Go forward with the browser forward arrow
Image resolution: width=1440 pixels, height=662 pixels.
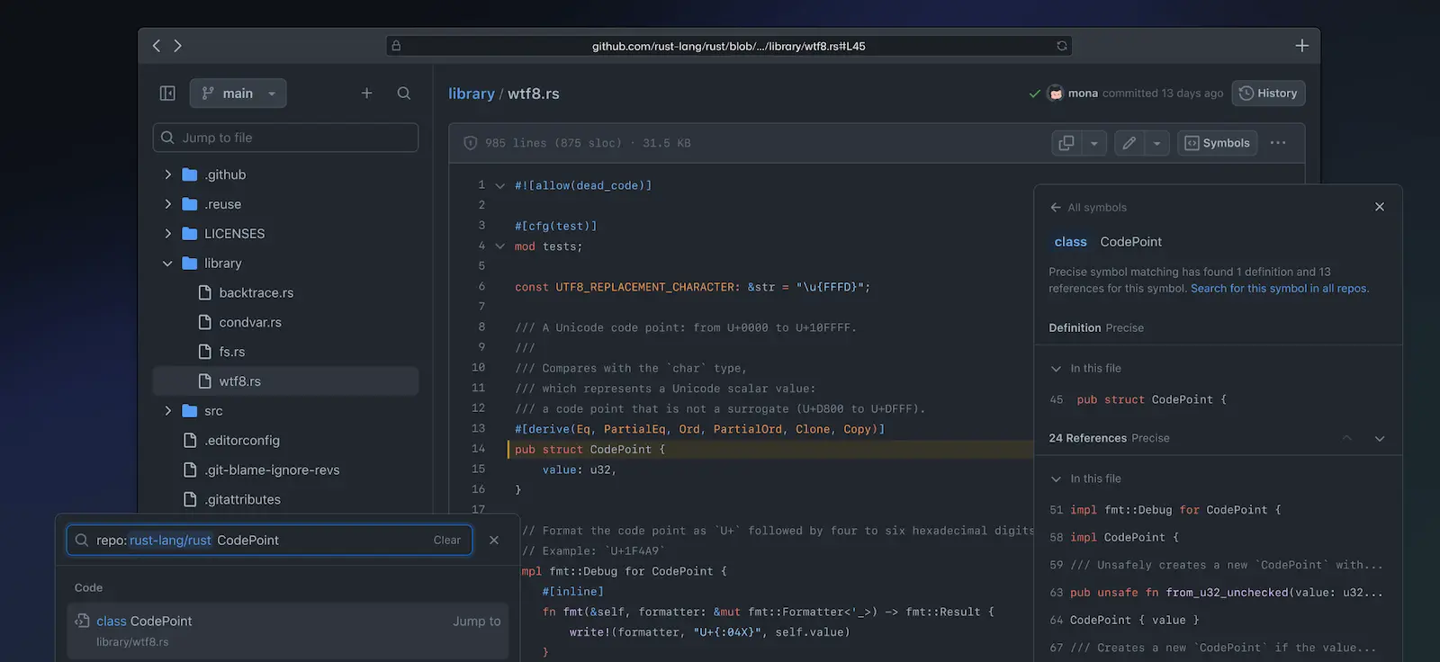click(x=177, y=46)
